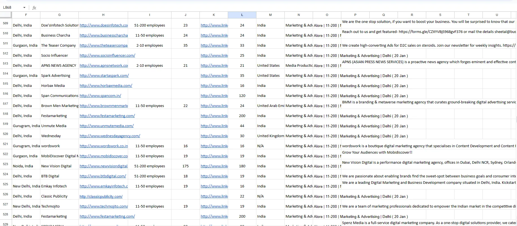
Task: Select the APNS description text cell
Action: (429, 62)
